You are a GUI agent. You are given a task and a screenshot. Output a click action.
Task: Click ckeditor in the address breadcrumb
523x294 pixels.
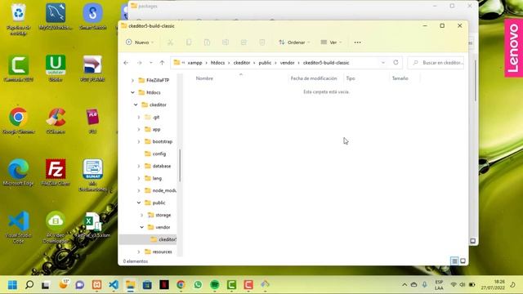pyautogui.click(x=242, y=63)
